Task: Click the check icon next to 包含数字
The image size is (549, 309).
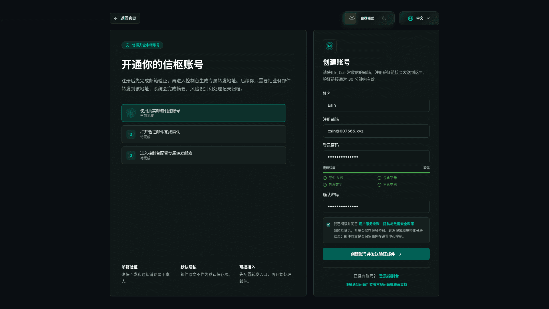Action: click(325, 185)
